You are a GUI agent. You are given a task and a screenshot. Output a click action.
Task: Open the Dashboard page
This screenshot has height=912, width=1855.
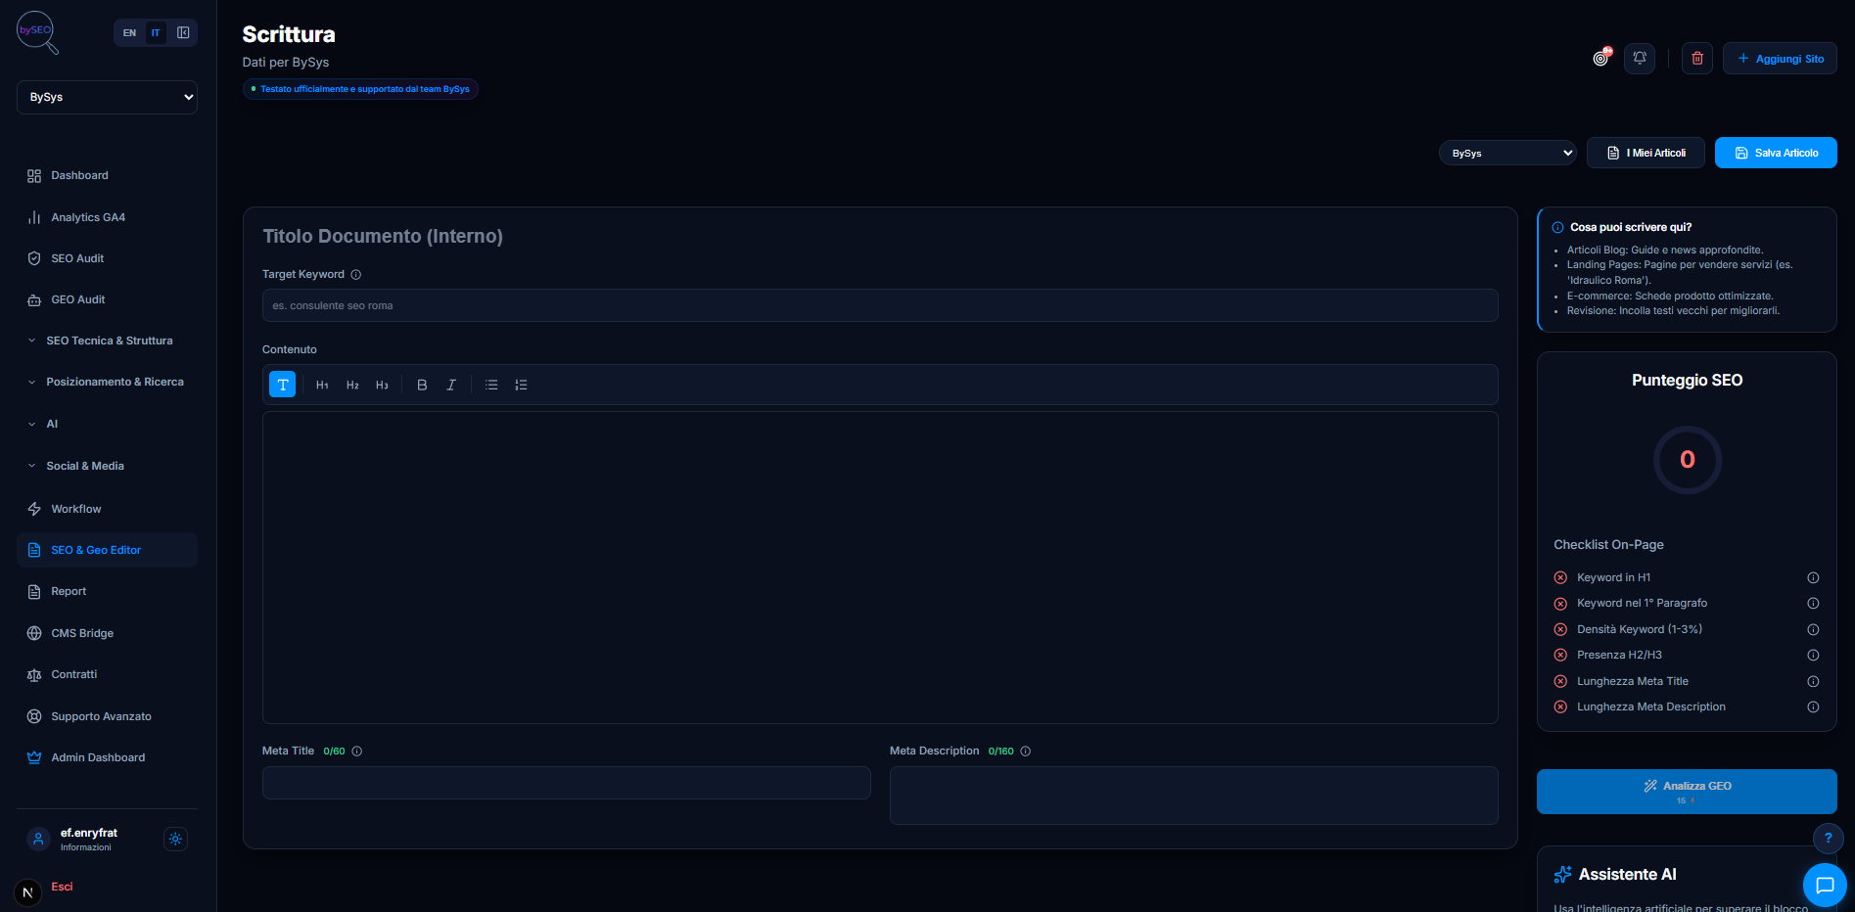tap(107, 175)
